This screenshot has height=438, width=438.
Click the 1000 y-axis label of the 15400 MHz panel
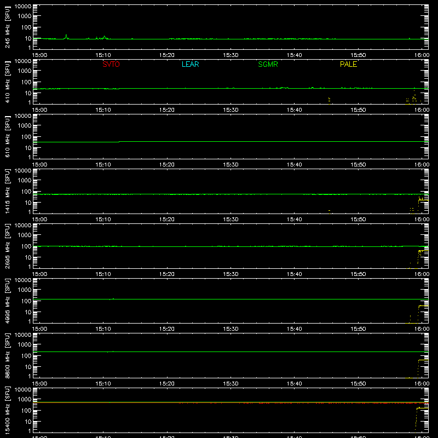[25, 399]
